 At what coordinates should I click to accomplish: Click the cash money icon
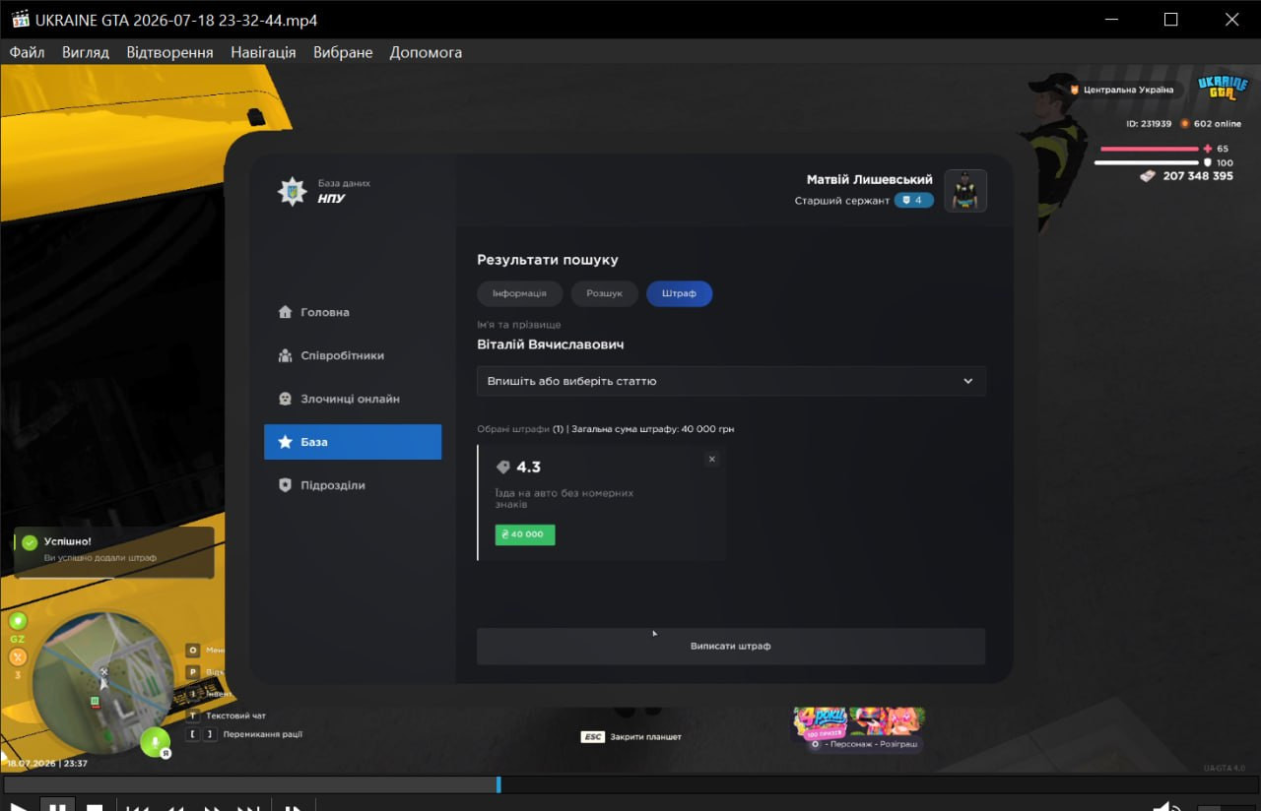pos(1148,176)
